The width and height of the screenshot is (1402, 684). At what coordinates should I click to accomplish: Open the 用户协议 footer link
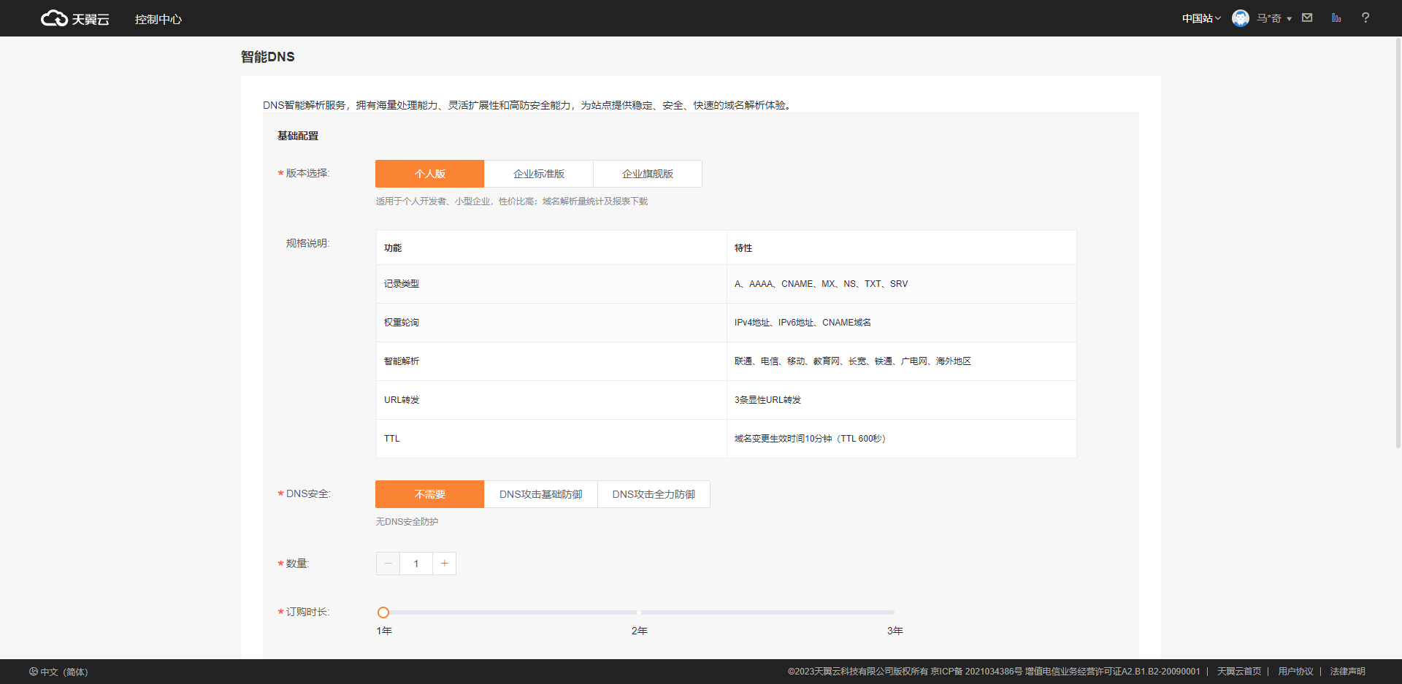tap(1295, 672)
